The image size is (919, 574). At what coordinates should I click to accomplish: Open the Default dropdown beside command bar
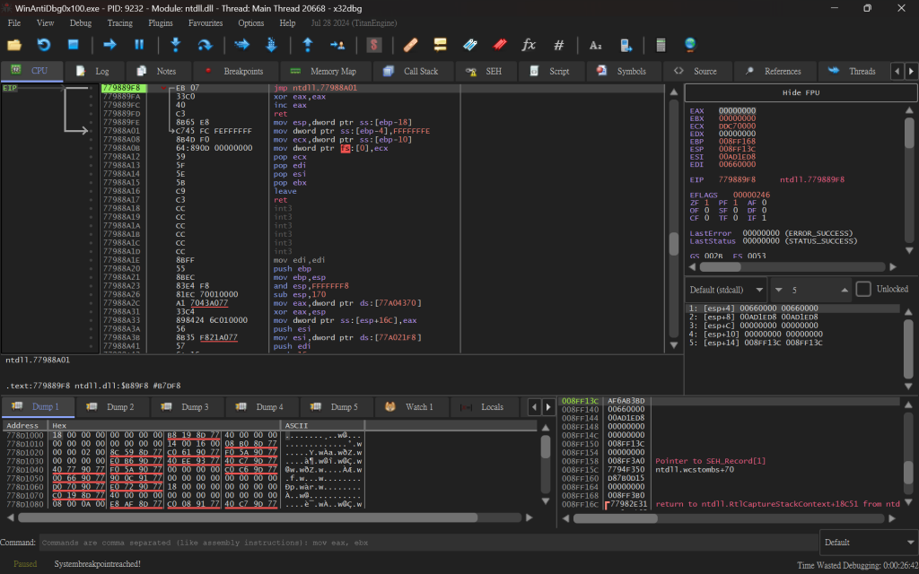868,543
